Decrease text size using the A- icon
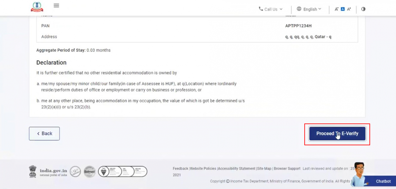Viewport: 396px width, 189px height. pos(337,9)
